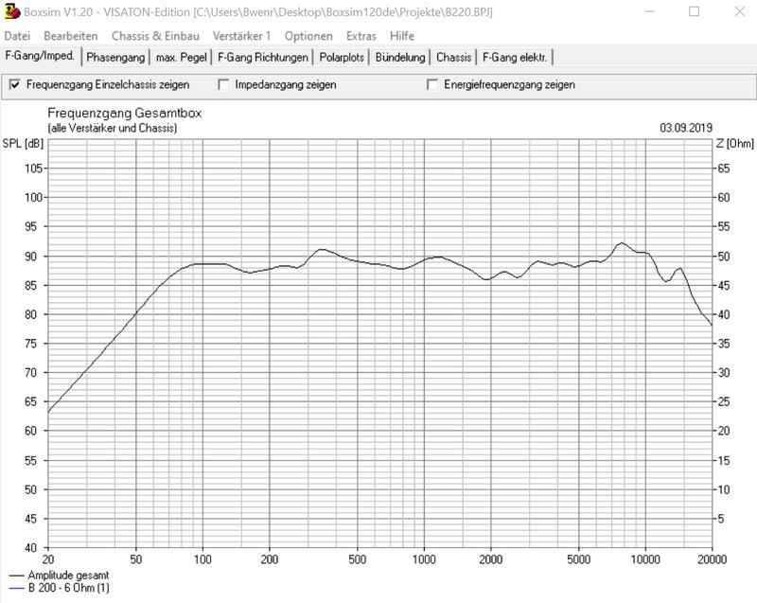Show the Polarplots tab
The height and width of the screenshot is (603, 757).
click(x=342, y=58)
